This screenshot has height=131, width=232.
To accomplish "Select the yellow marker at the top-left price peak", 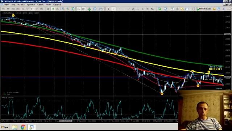I will (x=13, y=16).
